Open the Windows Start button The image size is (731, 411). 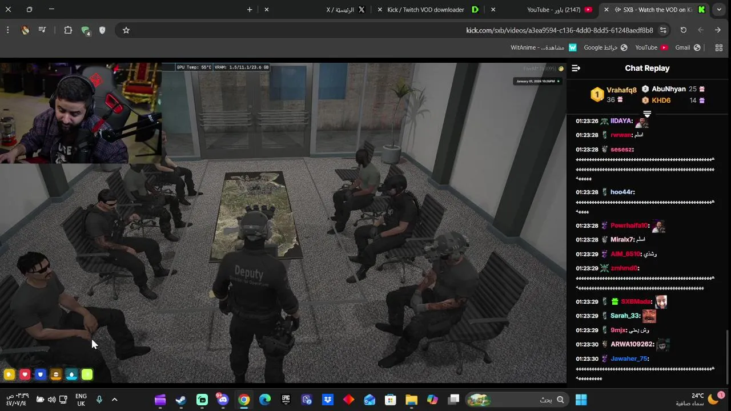(x=581, y=400)
